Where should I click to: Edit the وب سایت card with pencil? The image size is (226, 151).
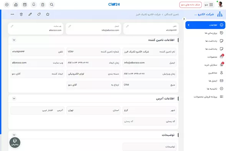[12, 26]
